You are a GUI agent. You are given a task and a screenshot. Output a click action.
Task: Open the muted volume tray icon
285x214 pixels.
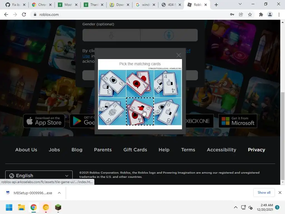[250, 207]
